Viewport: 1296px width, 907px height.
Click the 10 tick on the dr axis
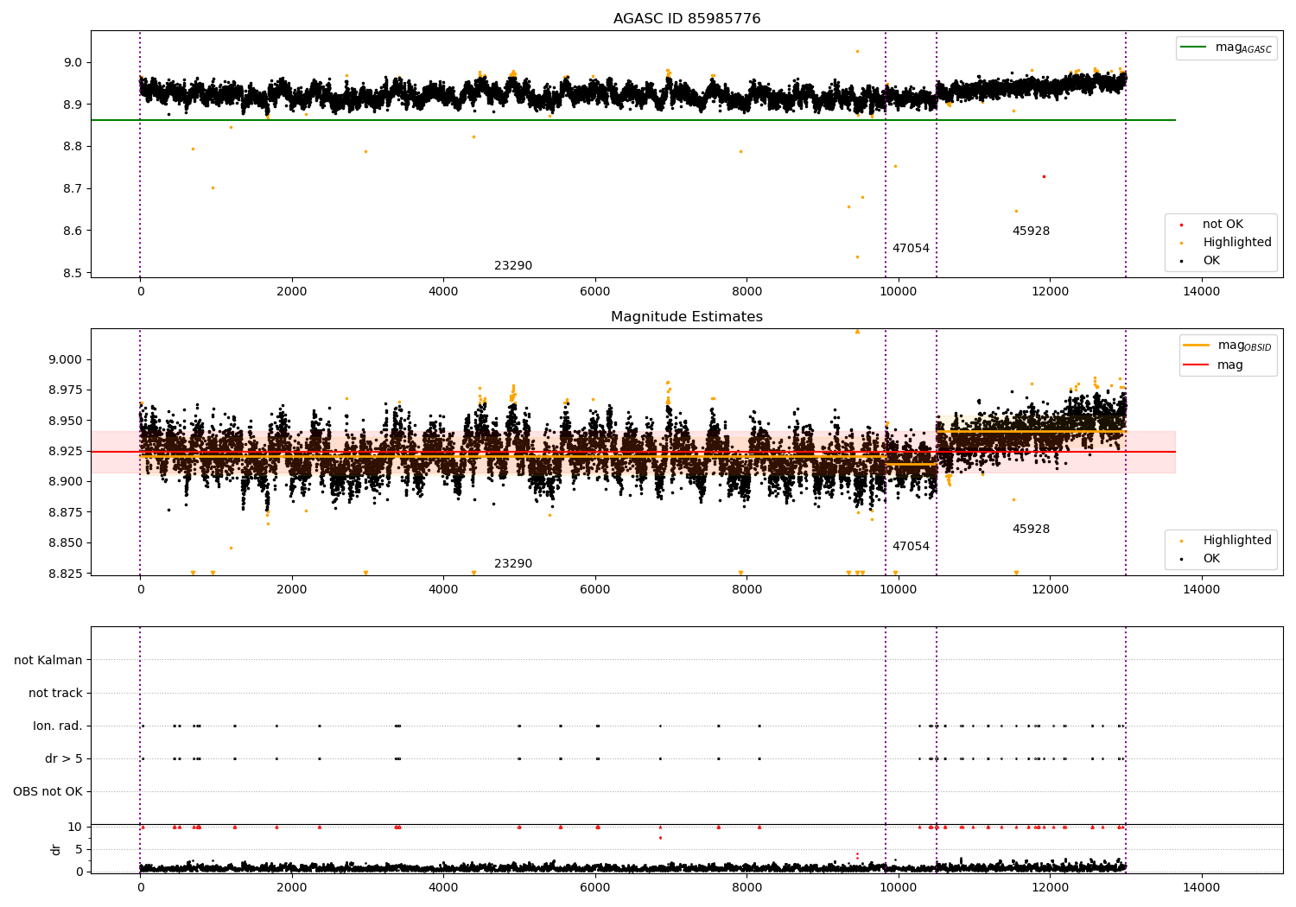coord(75,828)
